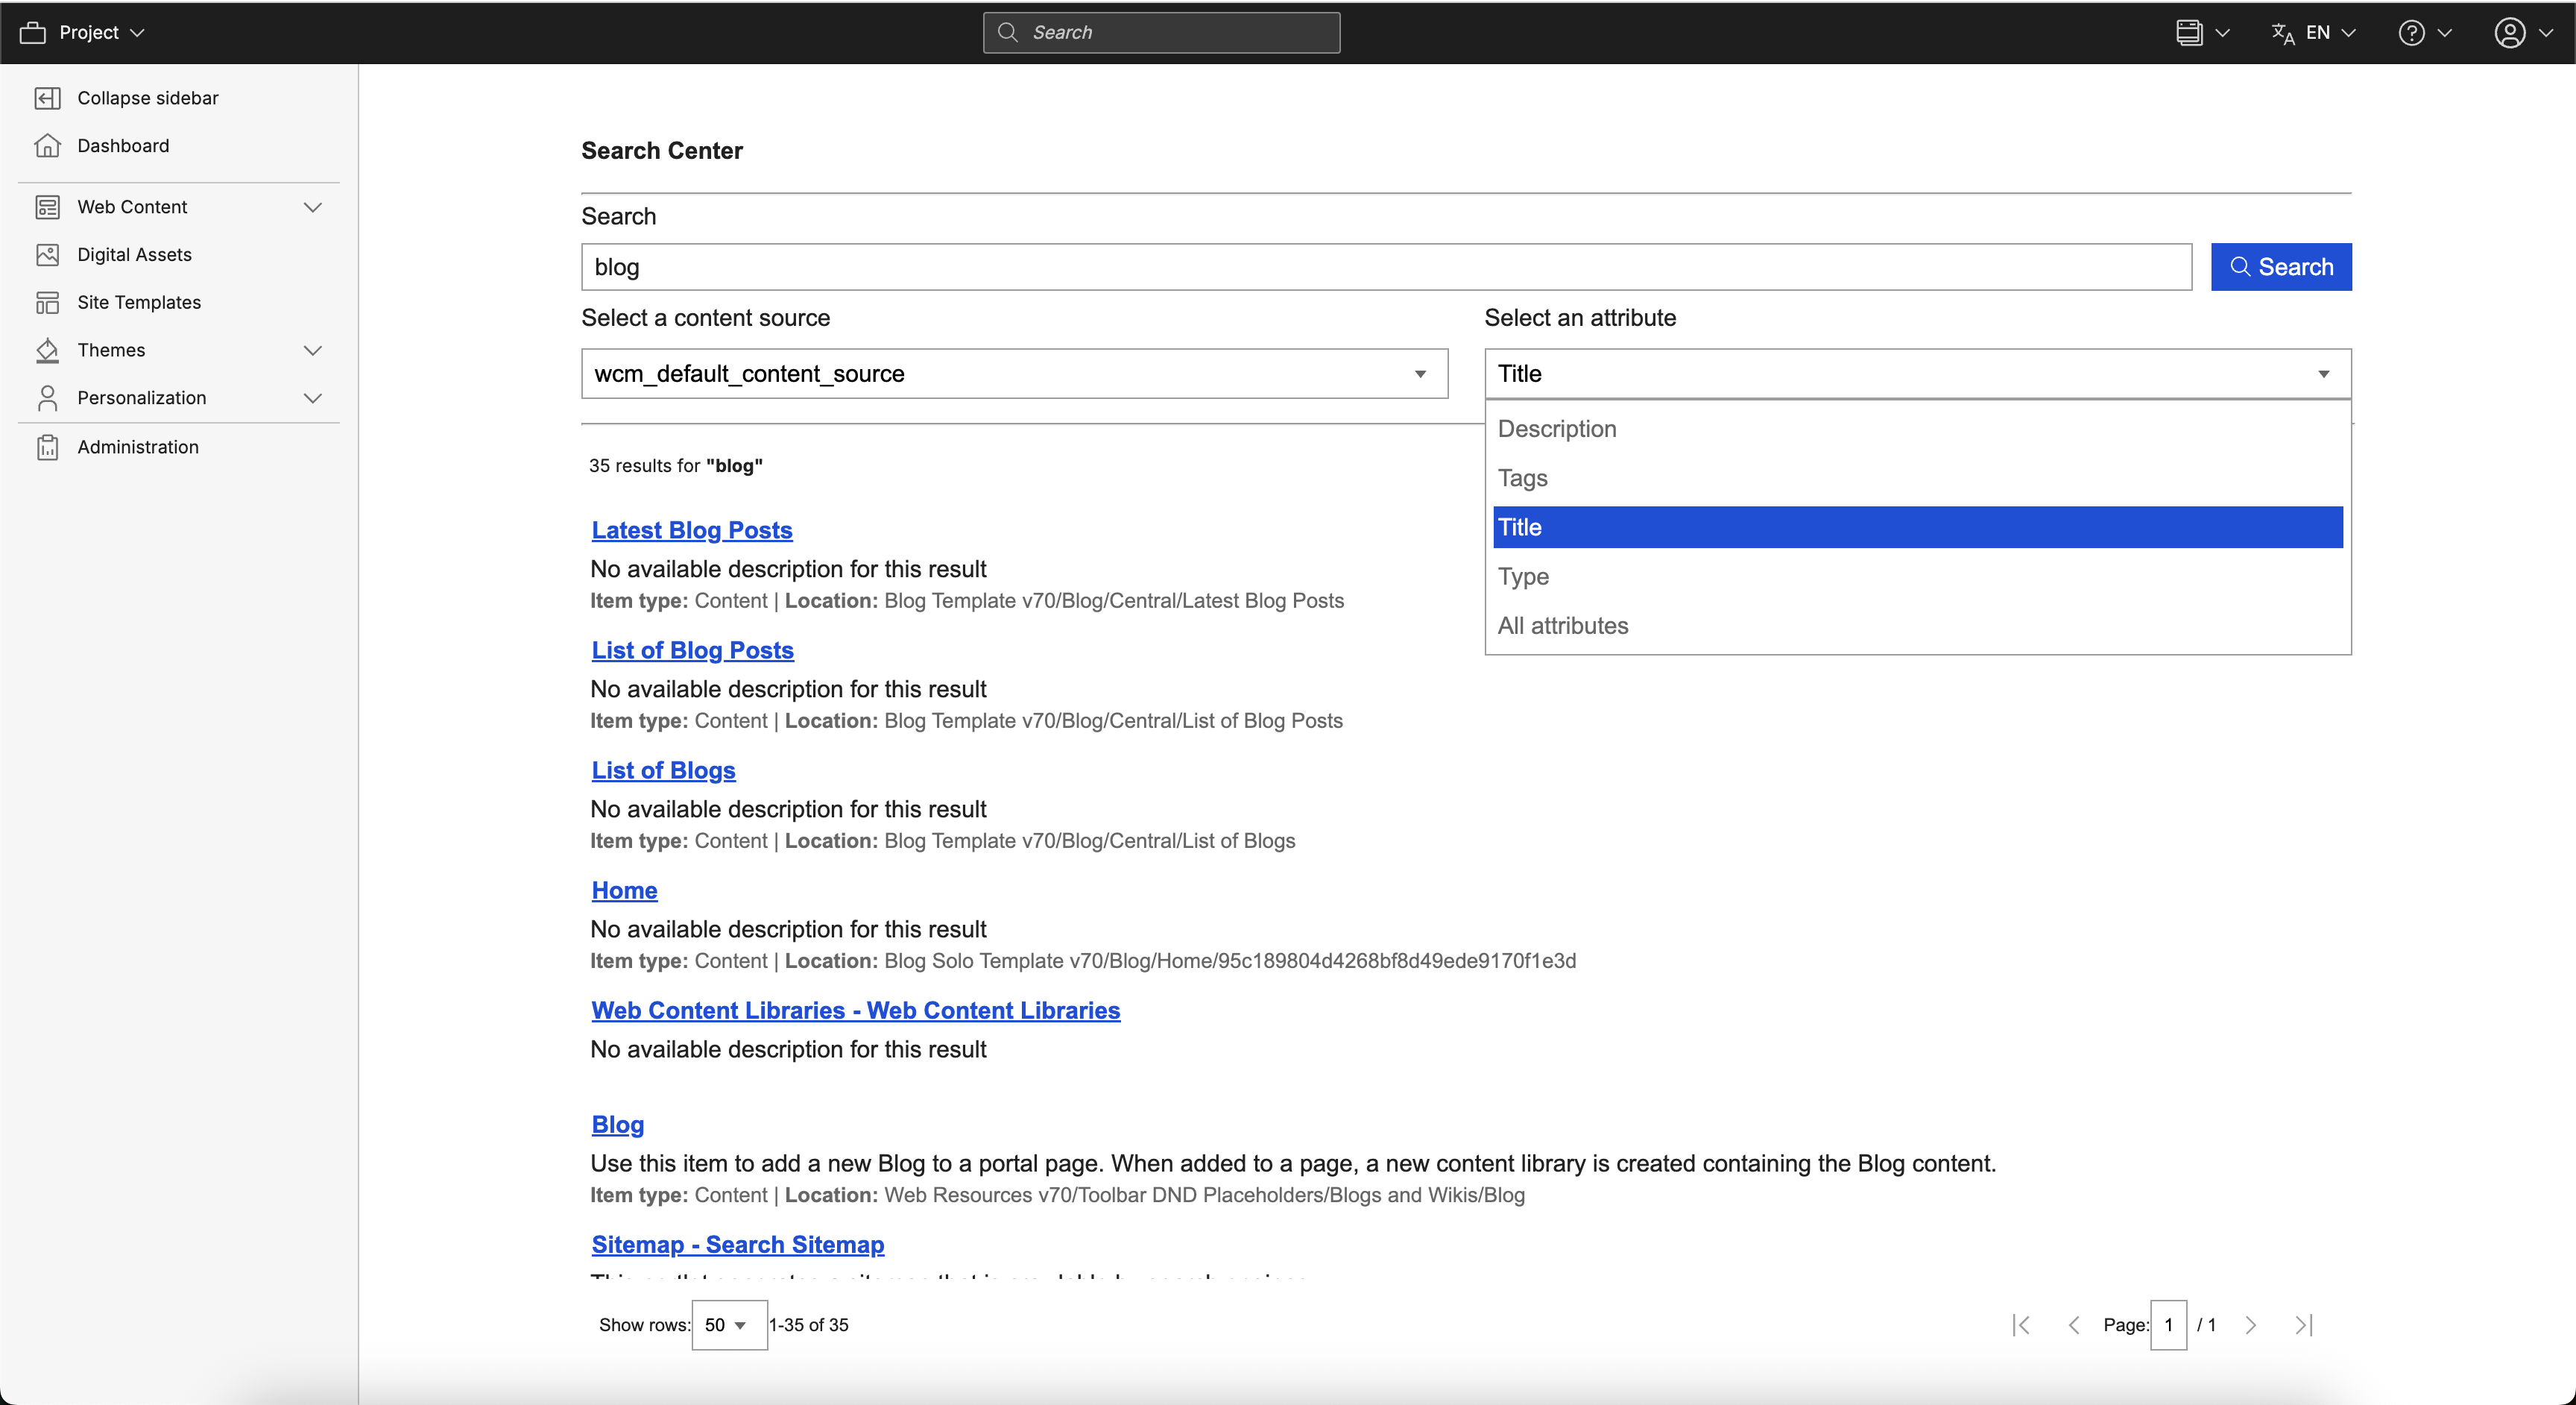Open the Latest Blog Posts result link
Viewport: 2576px width, 1405px height.
(691, 530)
